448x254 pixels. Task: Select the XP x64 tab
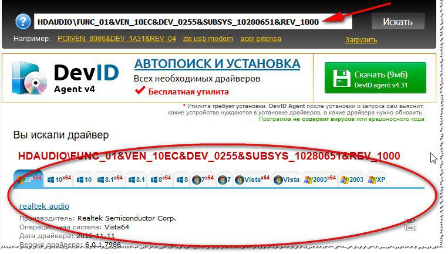(x=29, y=179)
